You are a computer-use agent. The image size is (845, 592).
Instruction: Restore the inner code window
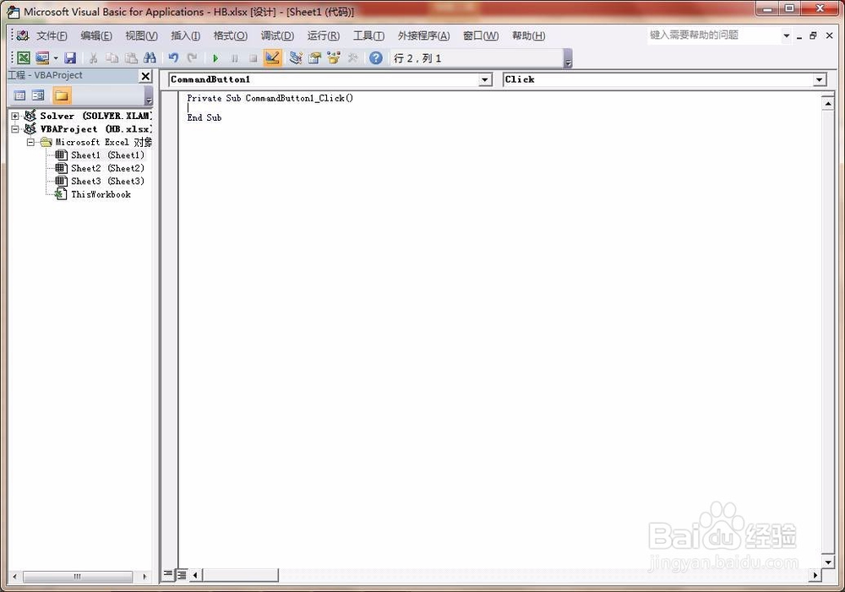[813, 35]
